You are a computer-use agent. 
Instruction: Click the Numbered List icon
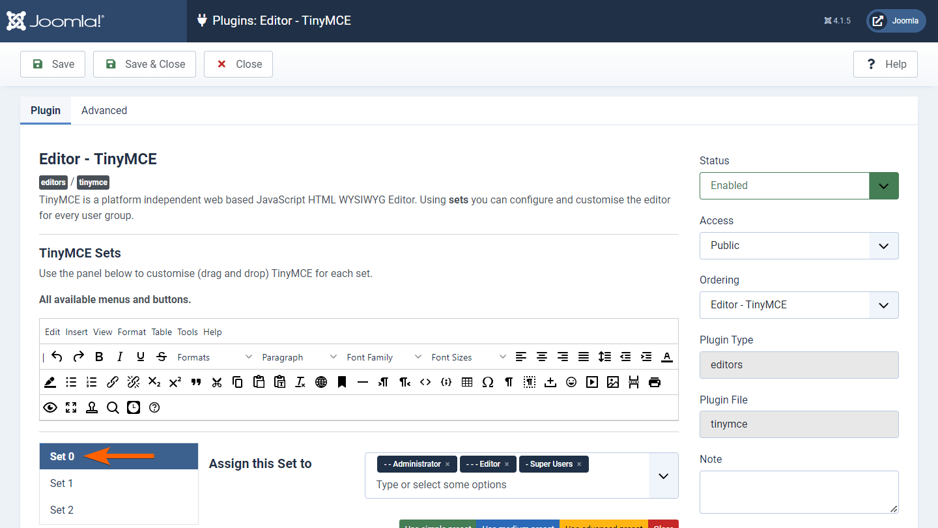pos(92,382)
